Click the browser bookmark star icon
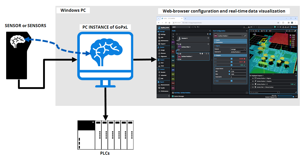 pos(278,23)
